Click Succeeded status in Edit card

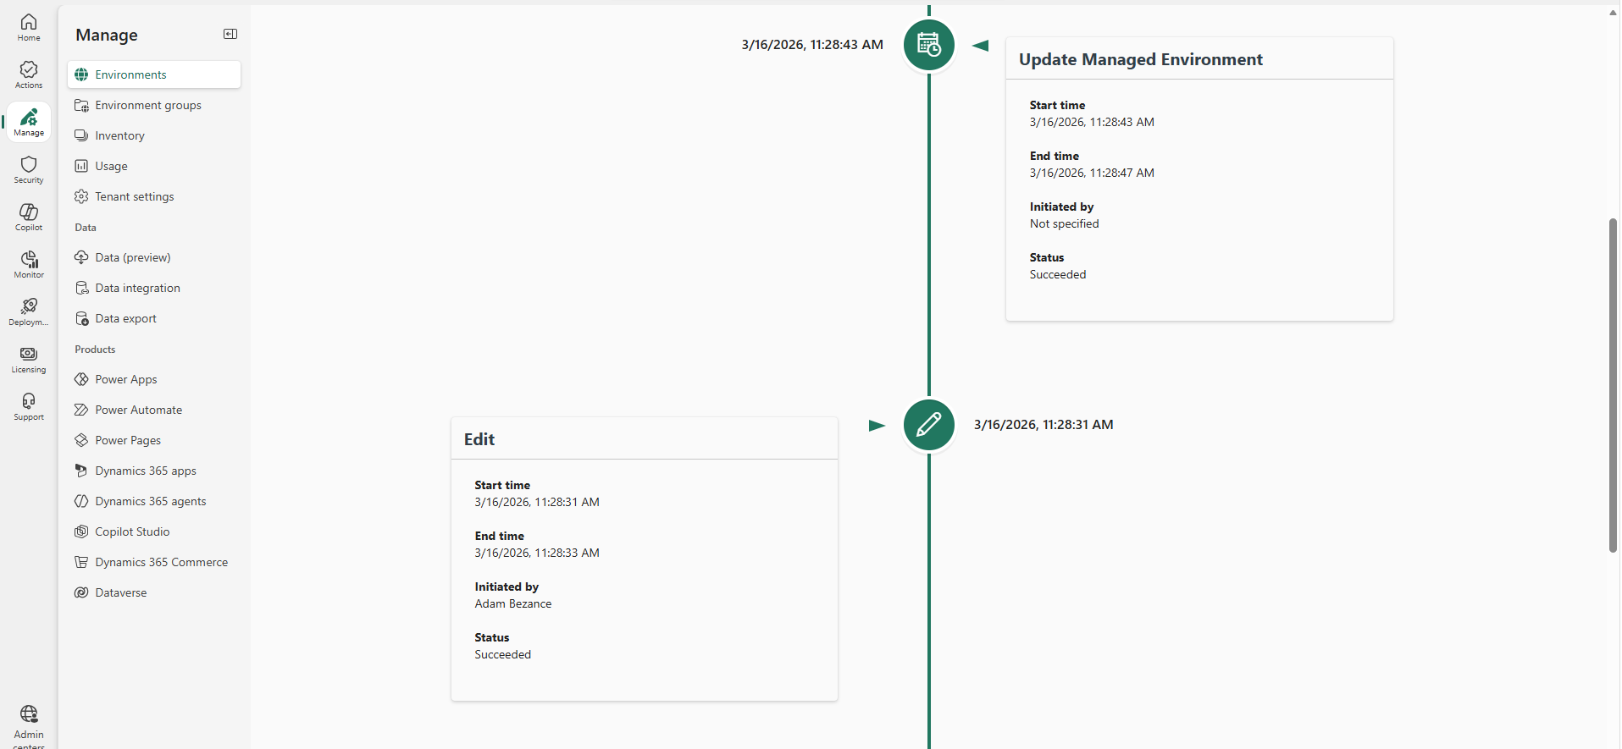503,654
